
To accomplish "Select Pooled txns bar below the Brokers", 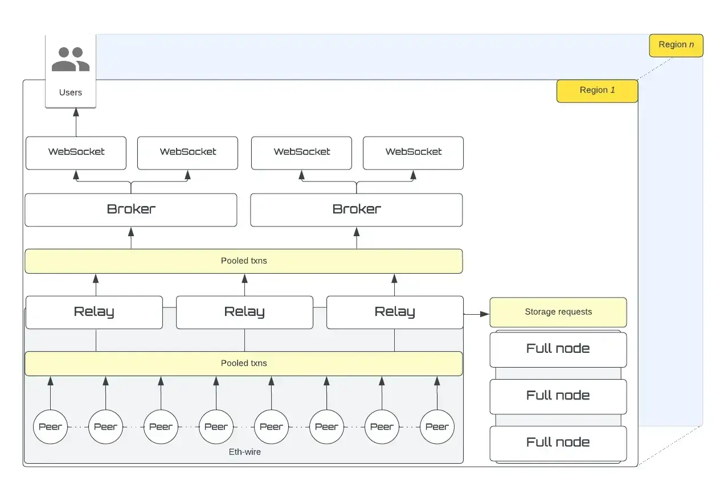I will tap(244, 261).
